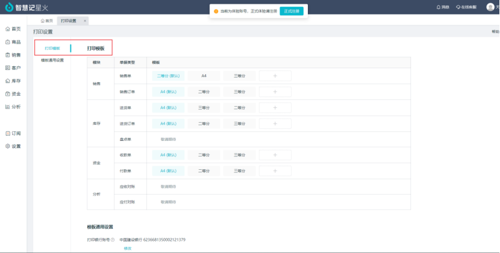The image size is (500, 253).
Task: Click the 单据类型 column header
Action: click(x=127, y=63)
